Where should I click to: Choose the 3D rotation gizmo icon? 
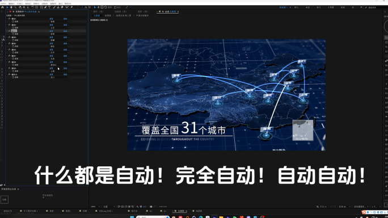tap(106, 7)
